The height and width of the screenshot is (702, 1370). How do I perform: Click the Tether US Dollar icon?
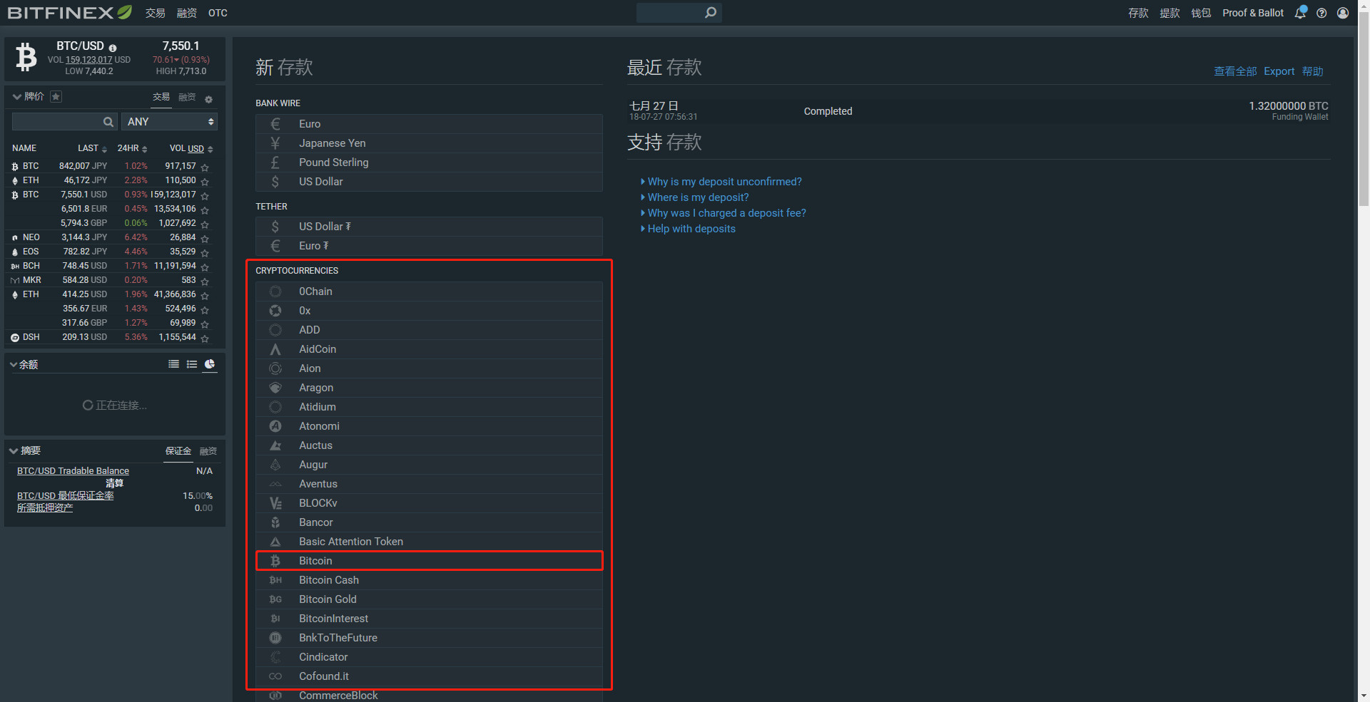(x=275, y=227)
